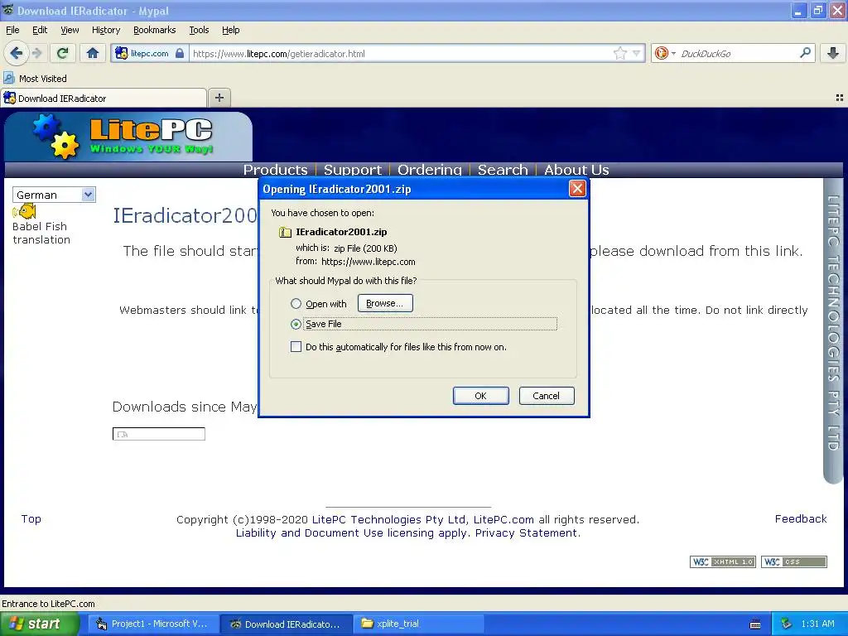Screen dimensions: 848x636
Task: Click the download counter image box
Action: 158,434
